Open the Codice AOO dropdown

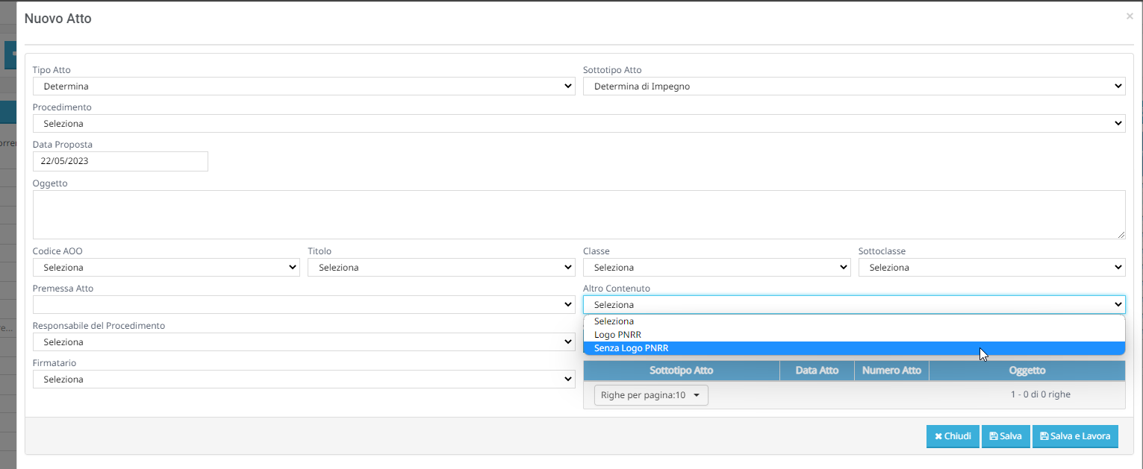tap(166, 268)
